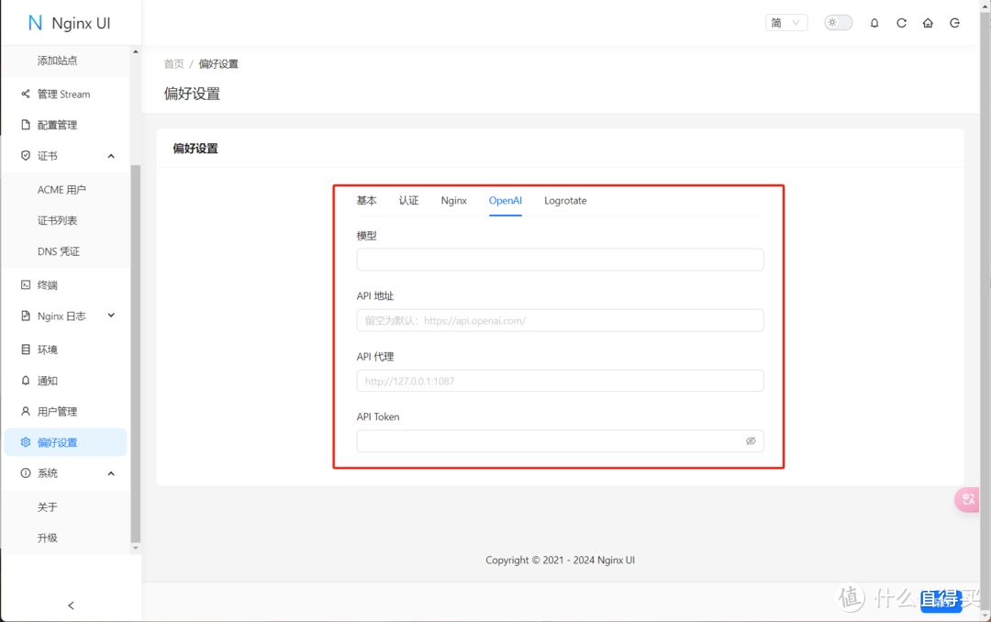Viewport: 991px width, 622px height.
Task: Collapse the sidebar with the bottom arrow
Action: click(71, 605)
